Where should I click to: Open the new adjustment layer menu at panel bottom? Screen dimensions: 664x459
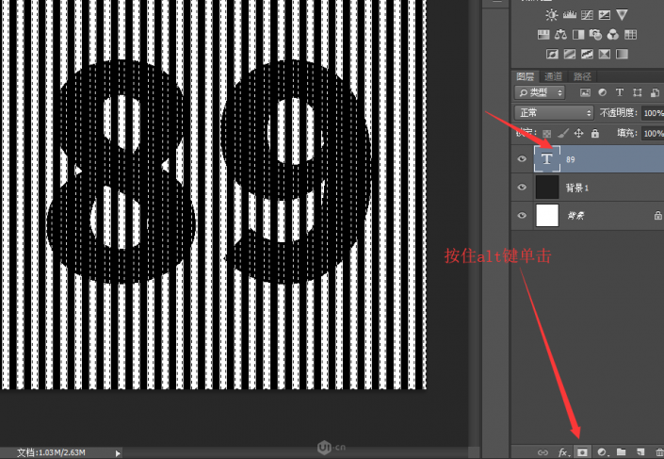coord(602,452)
